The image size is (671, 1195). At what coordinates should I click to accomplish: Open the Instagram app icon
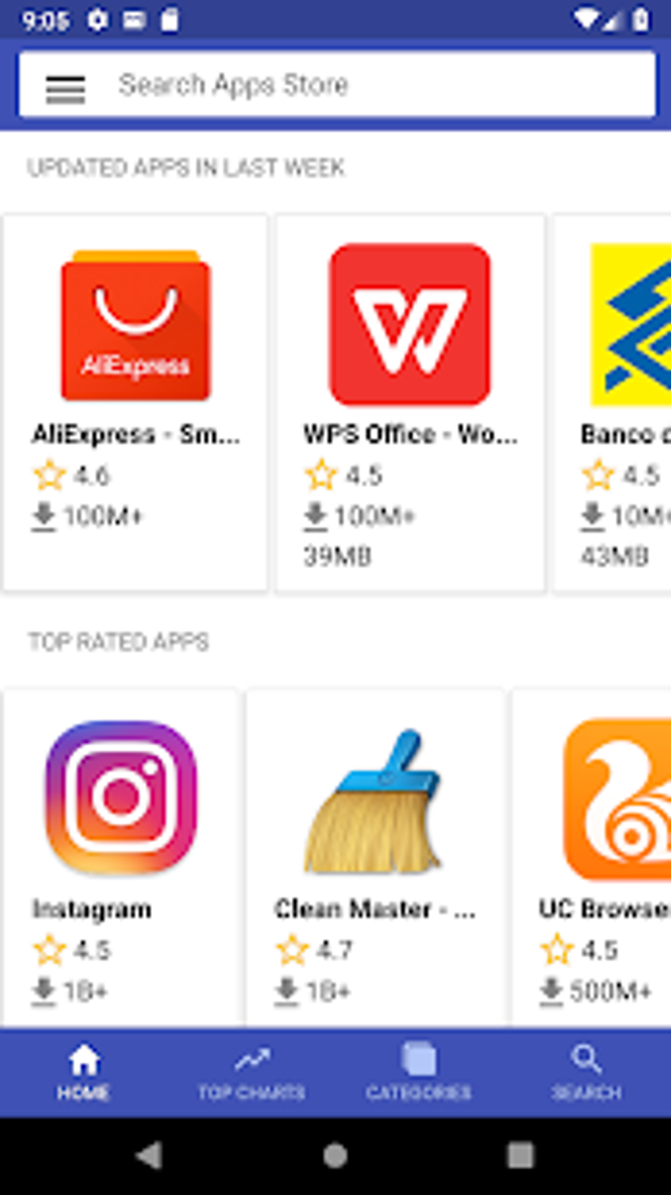(121, 797)
